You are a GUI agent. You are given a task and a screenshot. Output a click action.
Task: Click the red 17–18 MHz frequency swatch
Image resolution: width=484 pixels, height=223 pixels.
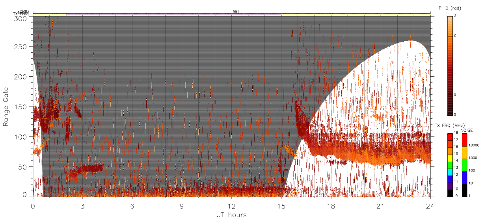point(450,137)
